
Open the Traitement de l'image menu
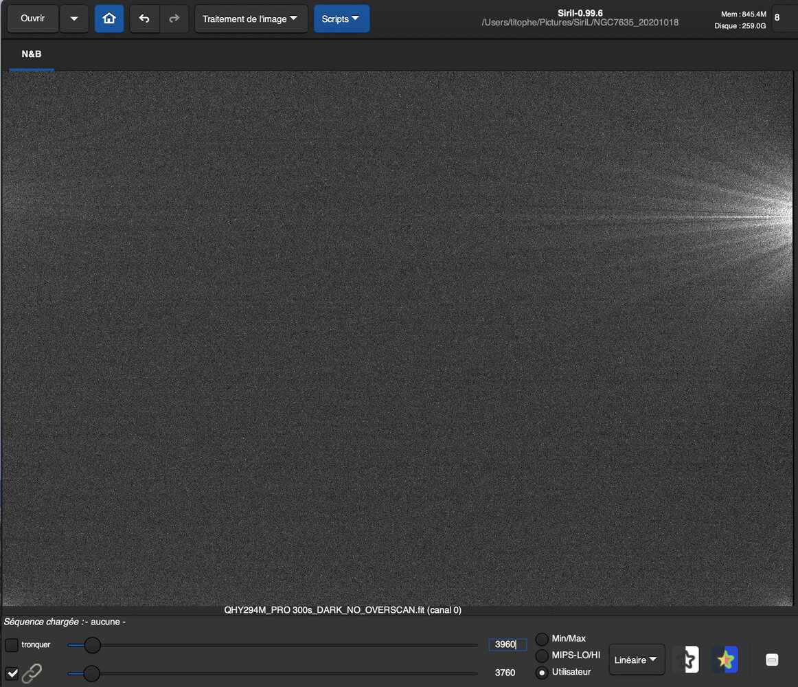click(x=251, y=19)
